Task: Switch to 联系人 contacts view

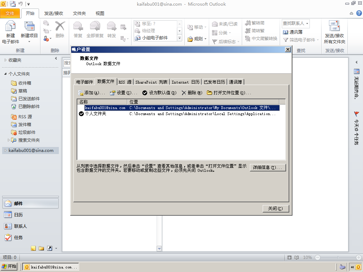Action: coord(30,226)
